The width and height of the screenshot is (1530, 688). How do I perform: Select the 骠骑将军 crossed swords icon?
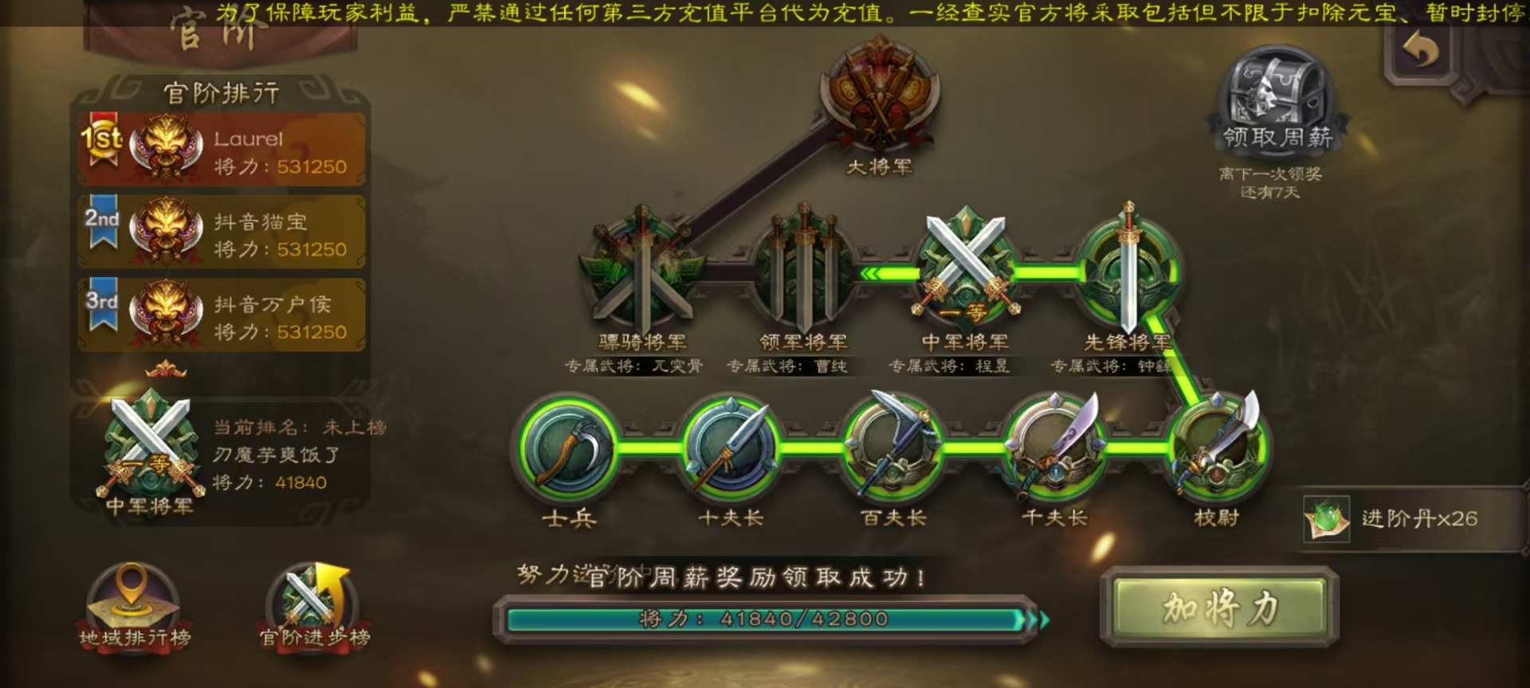click(x=642, y=271)
